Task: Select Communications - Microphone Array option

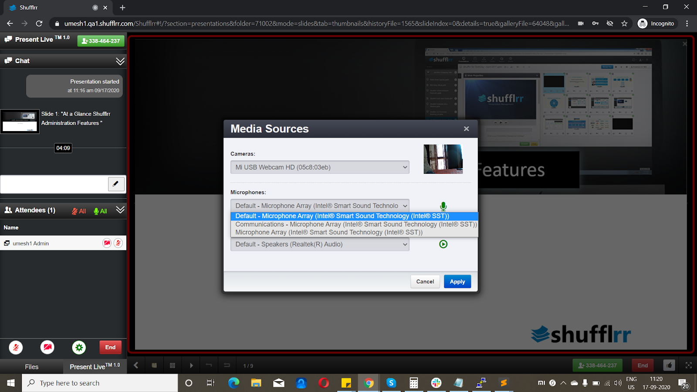Action: pos(354,224)
